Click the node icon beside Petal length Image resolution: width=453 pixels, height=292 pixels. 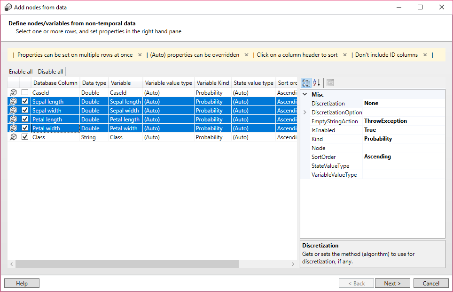[13, 119]
